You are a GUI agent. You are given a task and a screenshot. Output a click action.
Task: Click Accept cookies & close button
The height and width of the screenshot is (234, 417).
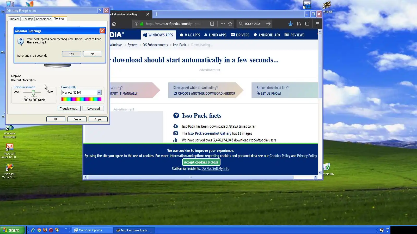(x=201, y=162)
